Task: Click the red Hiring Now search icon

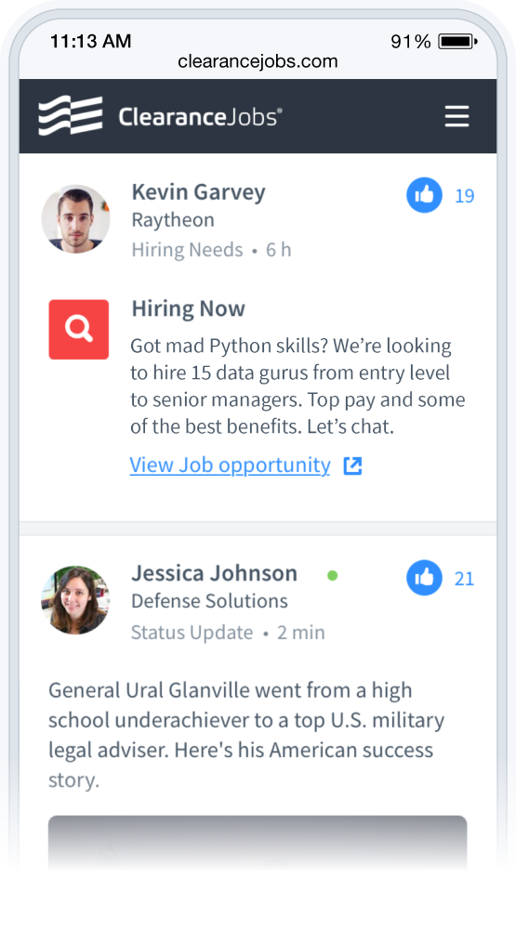Action: click(79, 330)
